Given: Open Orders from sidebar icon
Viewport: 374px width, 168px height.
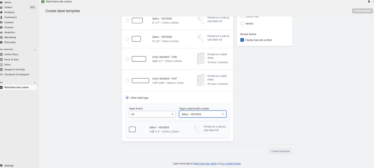Looking at the screenshot, I should 1,7.
